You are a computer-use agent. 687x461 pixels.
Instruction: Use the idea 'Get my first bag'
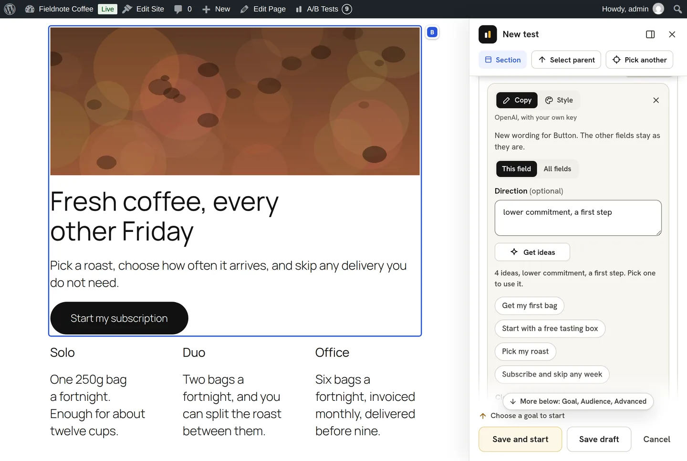(530, 306)
